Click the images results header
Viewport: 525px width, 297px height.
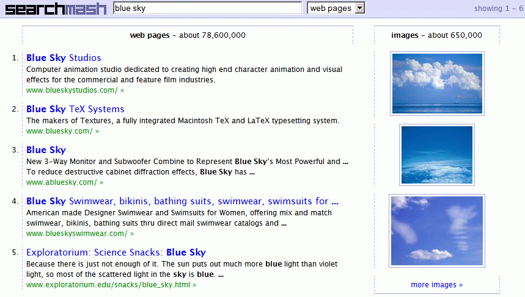tap(436, 35)
